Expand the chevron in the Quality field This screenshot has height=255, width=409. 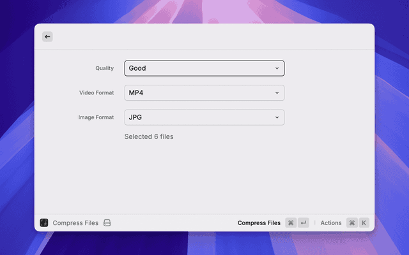click(x=277, y=68)
